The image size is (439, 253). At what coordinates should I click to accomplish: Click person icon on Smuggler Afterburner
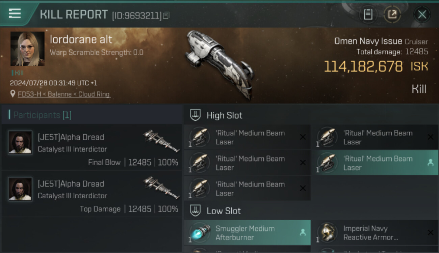click(303, 232)
